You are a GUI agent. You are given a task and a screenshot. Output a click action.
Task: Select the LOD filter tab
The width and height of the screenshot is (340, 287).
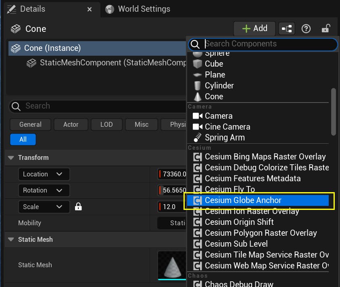(106, 124)
